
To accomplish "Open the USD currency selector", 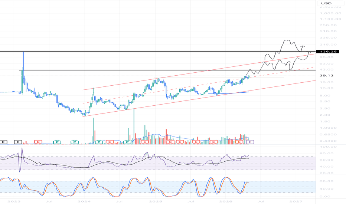I will point(326,3).
